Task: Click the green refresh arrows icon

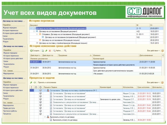Action: coord(35,82)
